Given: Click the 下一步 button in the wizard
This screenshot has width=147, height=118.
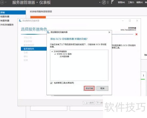Looking at the screenshot, I should 100,103.
